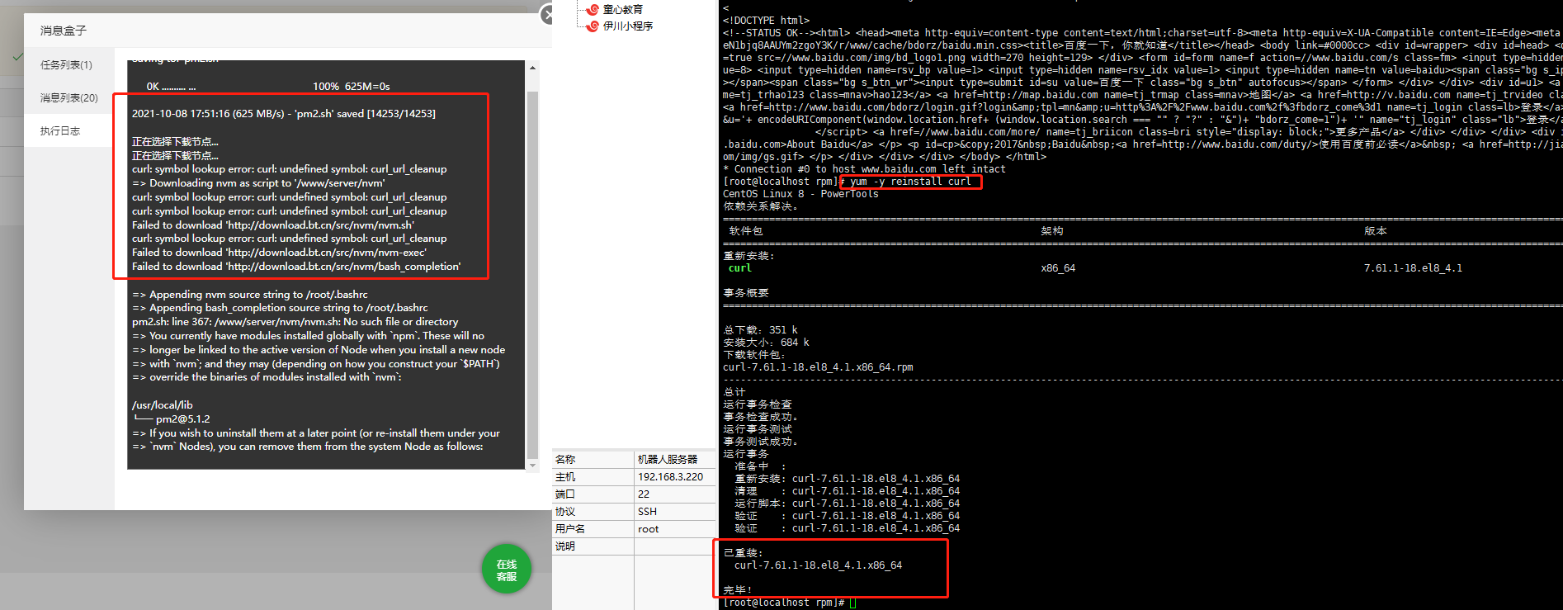Click the terminal command 'yum -y reinstall curl'
The image size is (1563, 610).
[910, 182]
